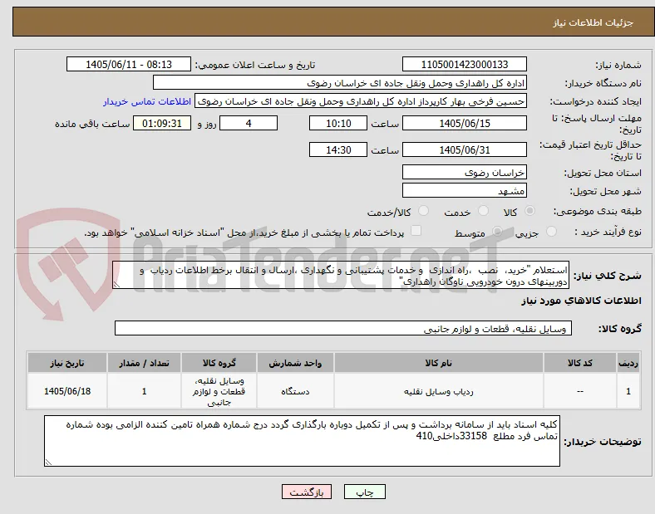Image resolution: width=655 pixels, height=514 pixels.
Task: Click resize handle of description box
Action: coord(116,285)
